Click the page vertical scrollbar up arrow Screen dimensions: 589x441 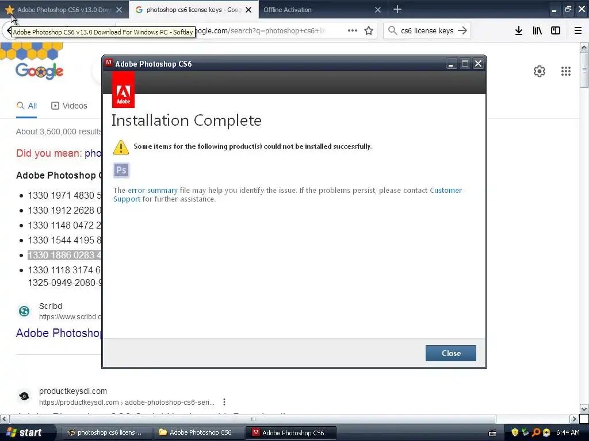tap(584, 48)
